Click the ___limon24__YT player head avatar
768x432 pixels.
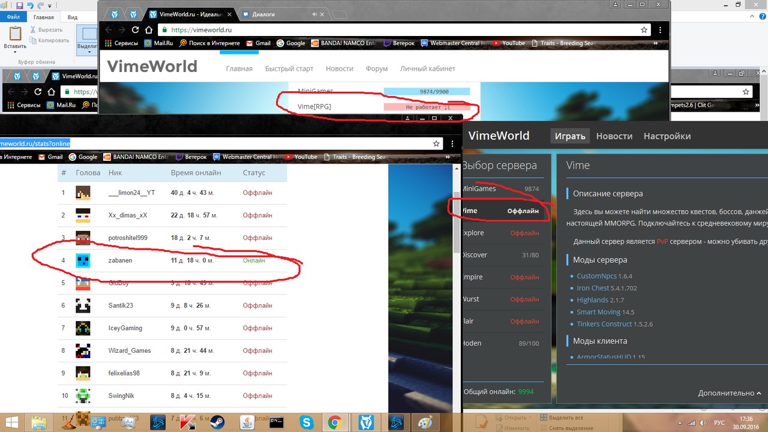click(82, 193)
